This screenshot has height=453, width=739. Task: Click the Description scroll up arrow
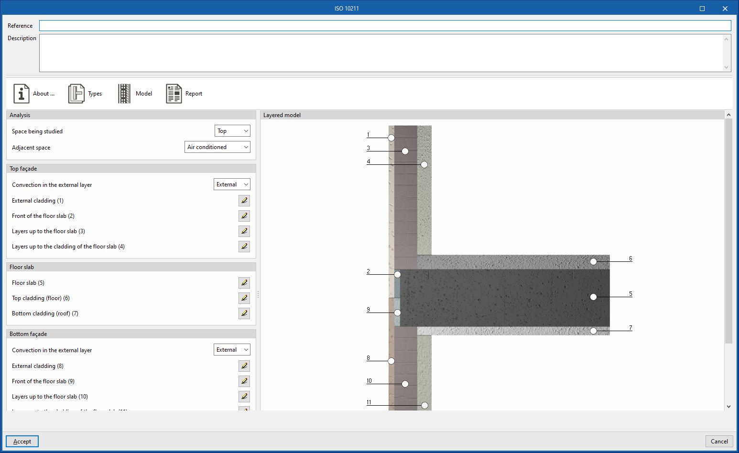(727, 39)
